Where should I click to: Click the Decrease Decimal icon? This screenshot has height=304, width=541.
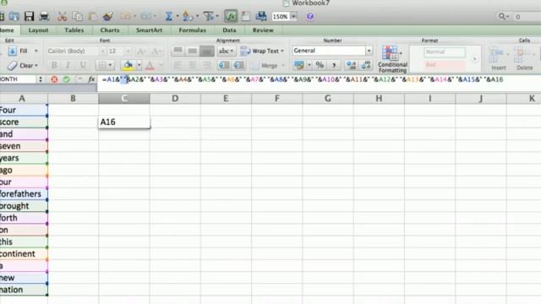tap(366, 65)
